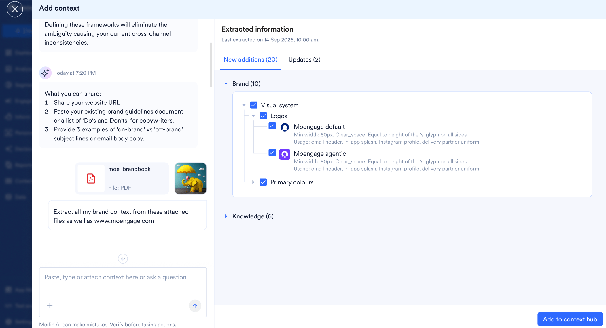Click the 'Merlin AI can make mistakes' disclaimer
The image size is (606, 328).
point(107,324)
